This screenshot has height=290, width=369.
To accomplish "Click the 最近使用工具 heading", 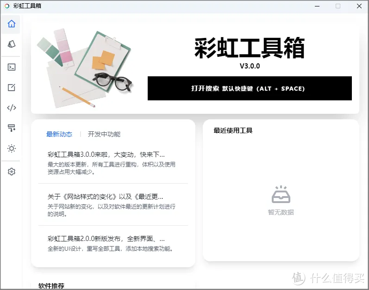I will tap(233, 130).
